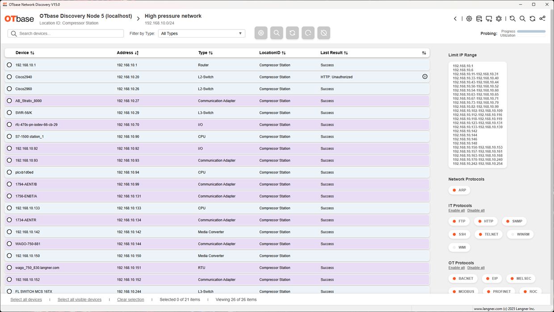554x312 pixels.
Task: Click the rightmost sort arrows in table header
Action: [x=424, y=53]
